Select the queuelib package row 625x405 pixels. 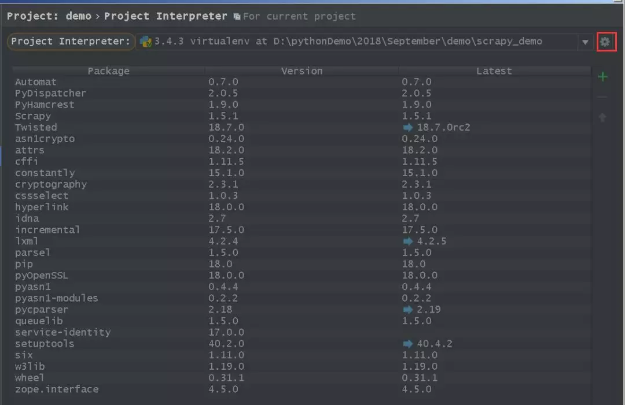click(302, 321)
